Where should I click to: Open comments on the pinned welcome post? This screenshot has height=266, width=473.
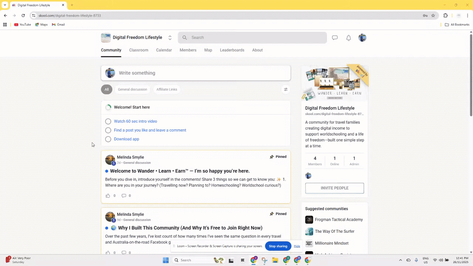tap(124, 195)
